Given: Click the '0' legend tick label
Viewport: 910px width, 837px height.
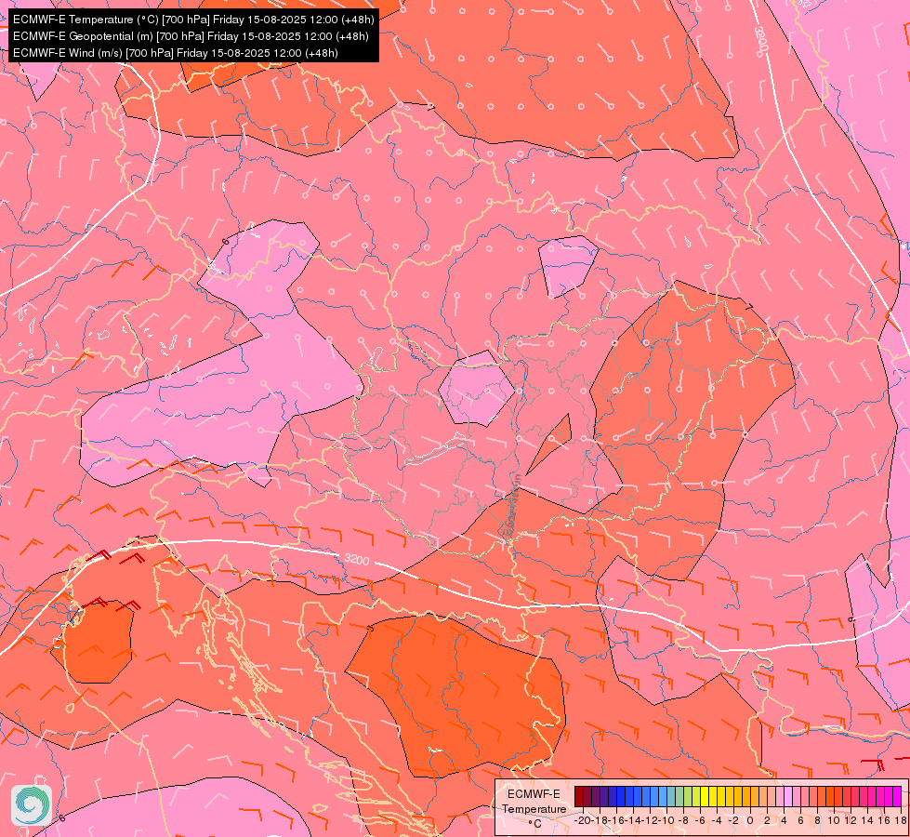Looking at the screenshot, I should pyautogui.click(x=750, y=820).
